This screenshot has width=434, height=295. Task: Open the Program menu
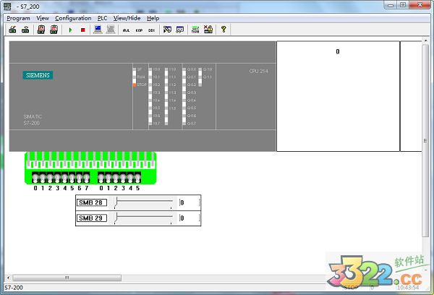point(18,17)
